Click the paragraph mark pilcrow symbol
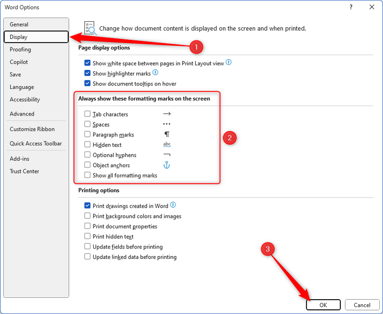 [166, 134]
